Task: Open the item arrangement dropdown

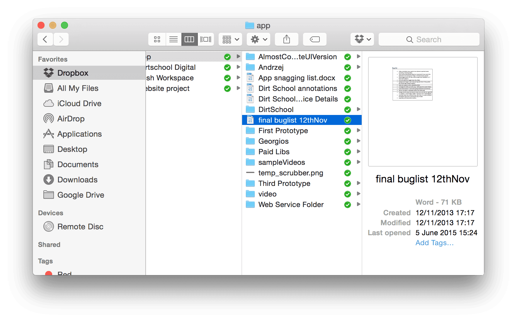Action: coord(230,39)
